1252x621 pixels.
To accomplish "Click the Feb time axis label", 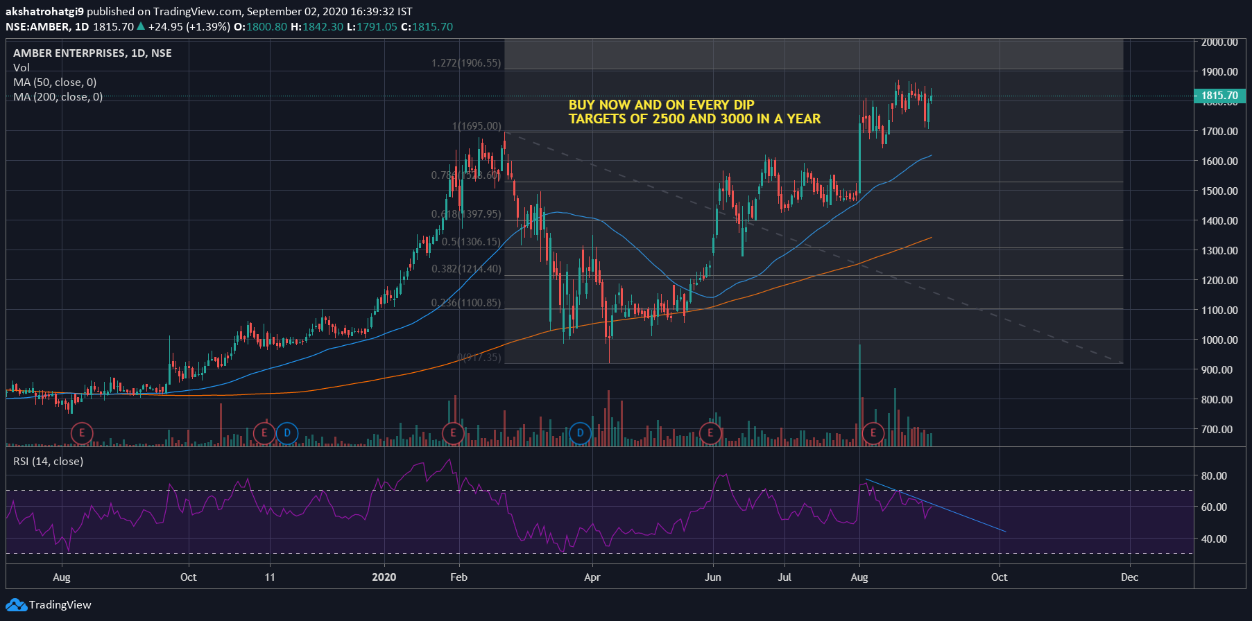I will point(458,577).
